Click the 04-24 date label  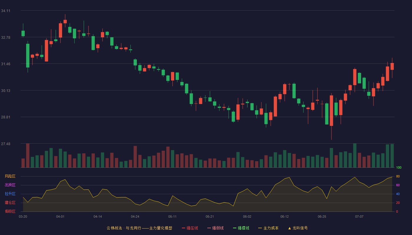135,216
